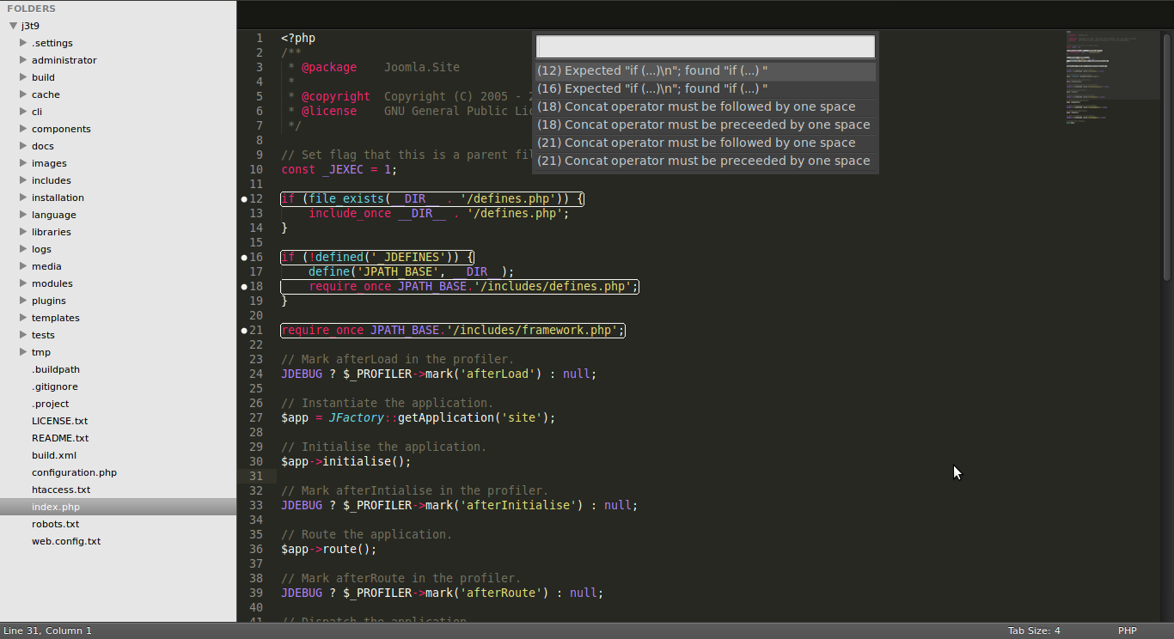The image size is (1174, 639).
Task: Expand the components folder arrow
Action: [x=23, y=129]
